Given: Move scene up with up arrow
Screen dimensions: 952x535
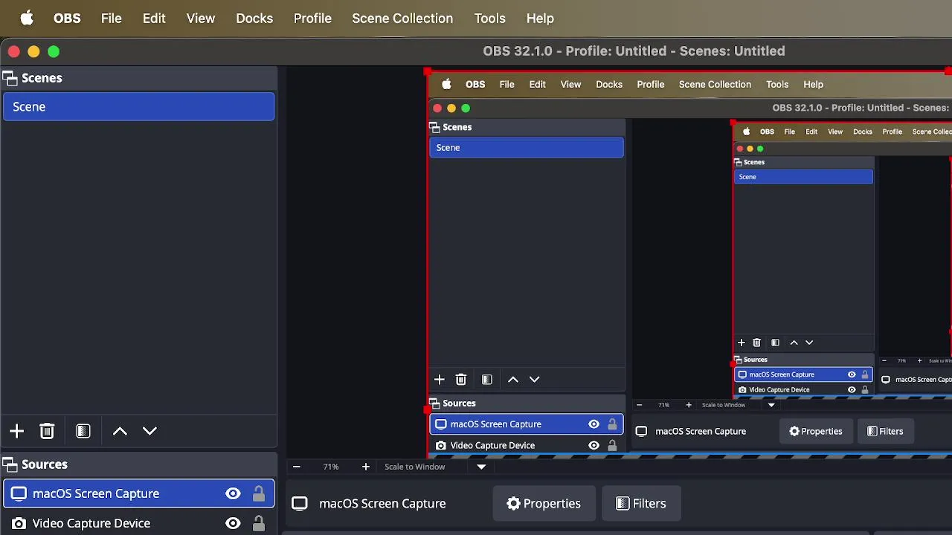Looking at the screenshot, I should 120,431.
